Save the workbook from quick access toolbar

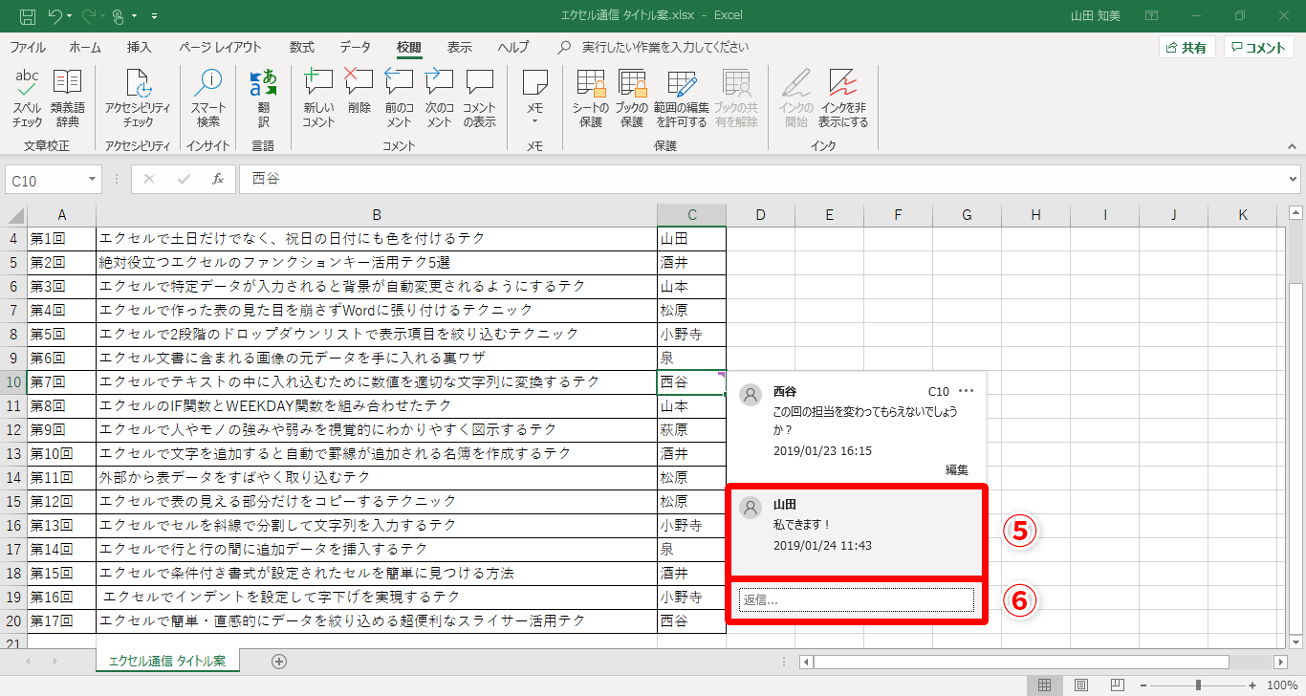[28, 16]
